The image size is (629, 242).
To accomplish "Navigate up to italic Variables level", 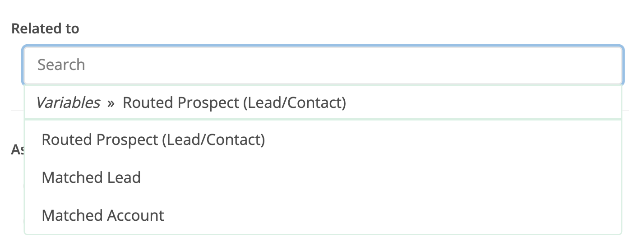I will pyautogui.click(x=68, y=103).
